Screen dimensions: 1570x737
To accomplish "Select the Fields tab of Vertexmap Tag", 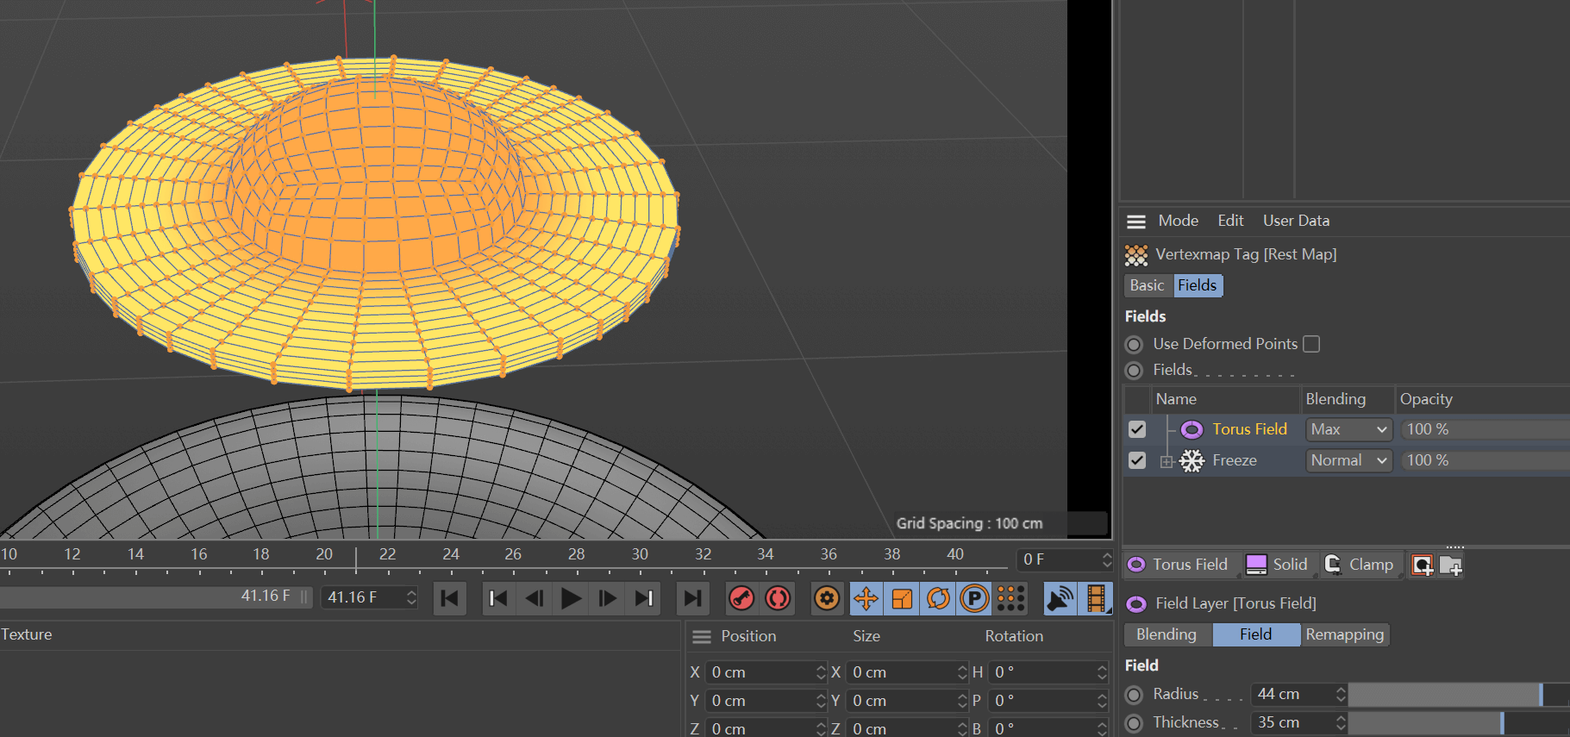I will pos(1198,285).
